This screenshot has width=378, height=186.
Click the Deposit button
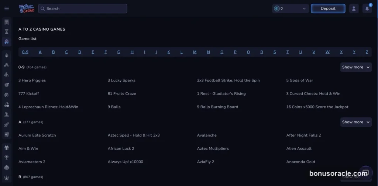point(328,8)
